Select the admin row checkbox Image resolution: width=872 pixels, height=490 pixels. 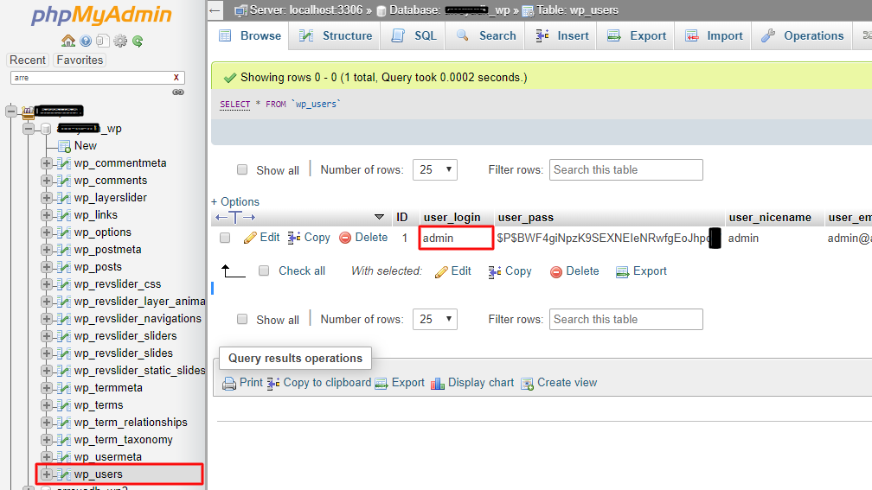click(x=225, y=238)
